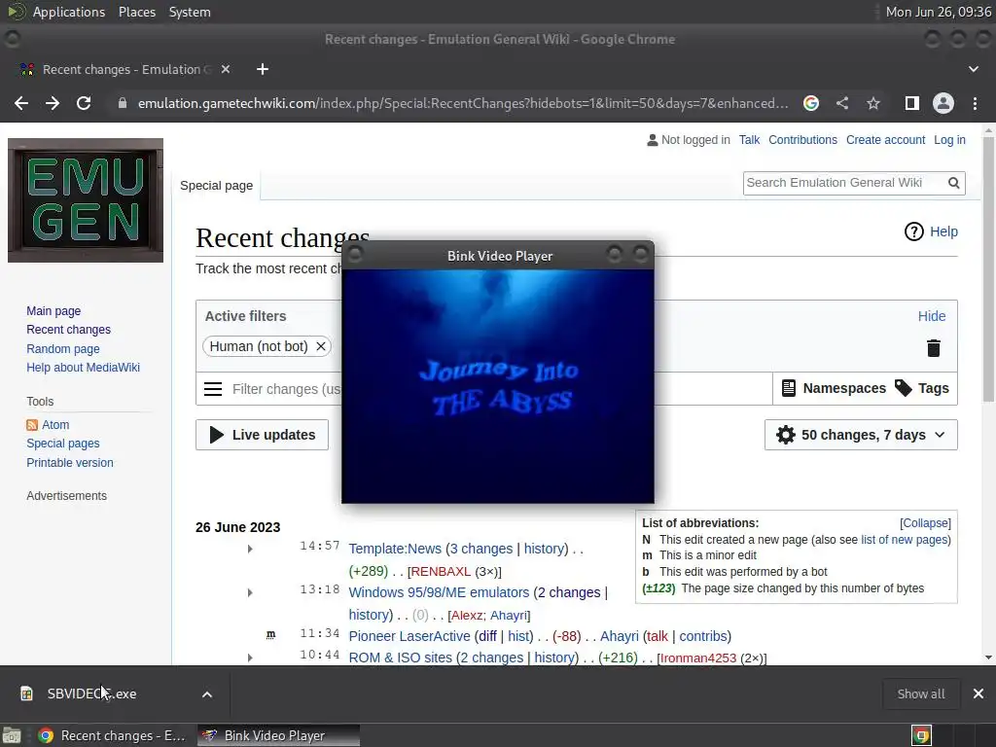The width and height of the screenshot is (996, 747).
Task: Open the Random page link
Action: [x=63, y=349]
